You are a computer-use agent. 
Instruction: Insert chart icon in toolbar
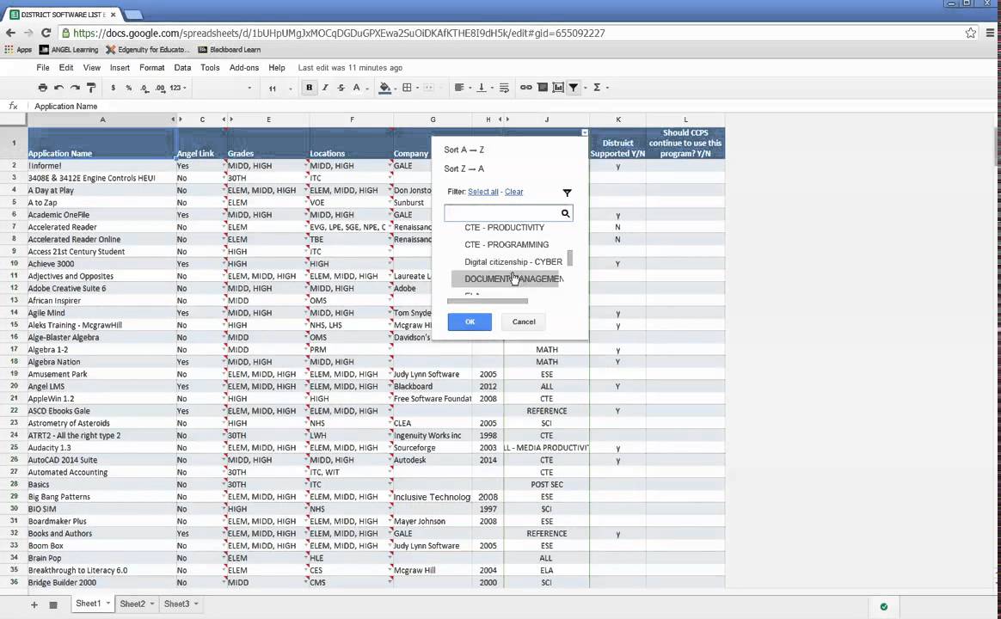coord(558,88)
